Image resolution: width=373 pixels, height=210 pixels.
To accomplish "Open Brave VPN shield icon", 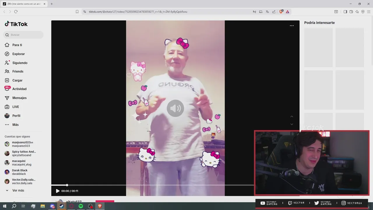I will [363, 12].
